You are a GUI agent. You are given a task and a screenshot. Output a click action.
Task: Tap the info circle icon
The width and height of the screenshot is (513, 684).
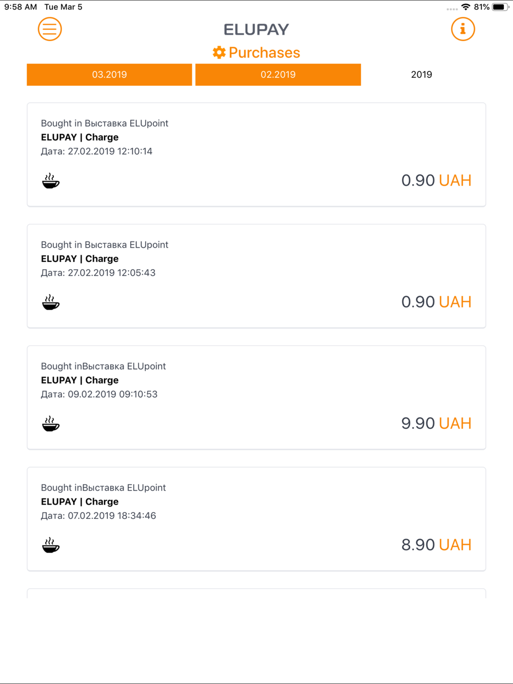(x=463, y=29)
